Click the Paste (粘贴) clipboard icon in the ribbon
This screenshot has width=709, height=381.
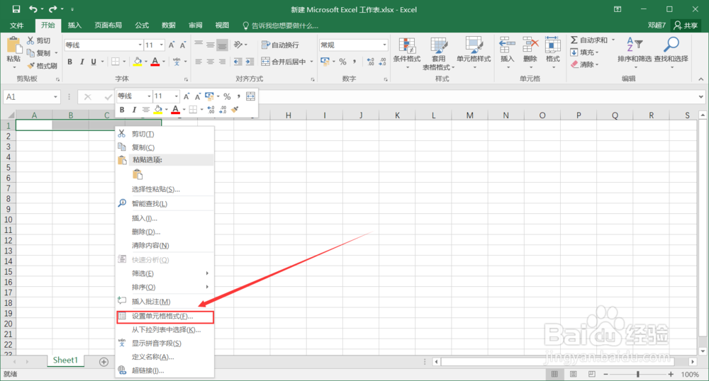coord(13,46)
